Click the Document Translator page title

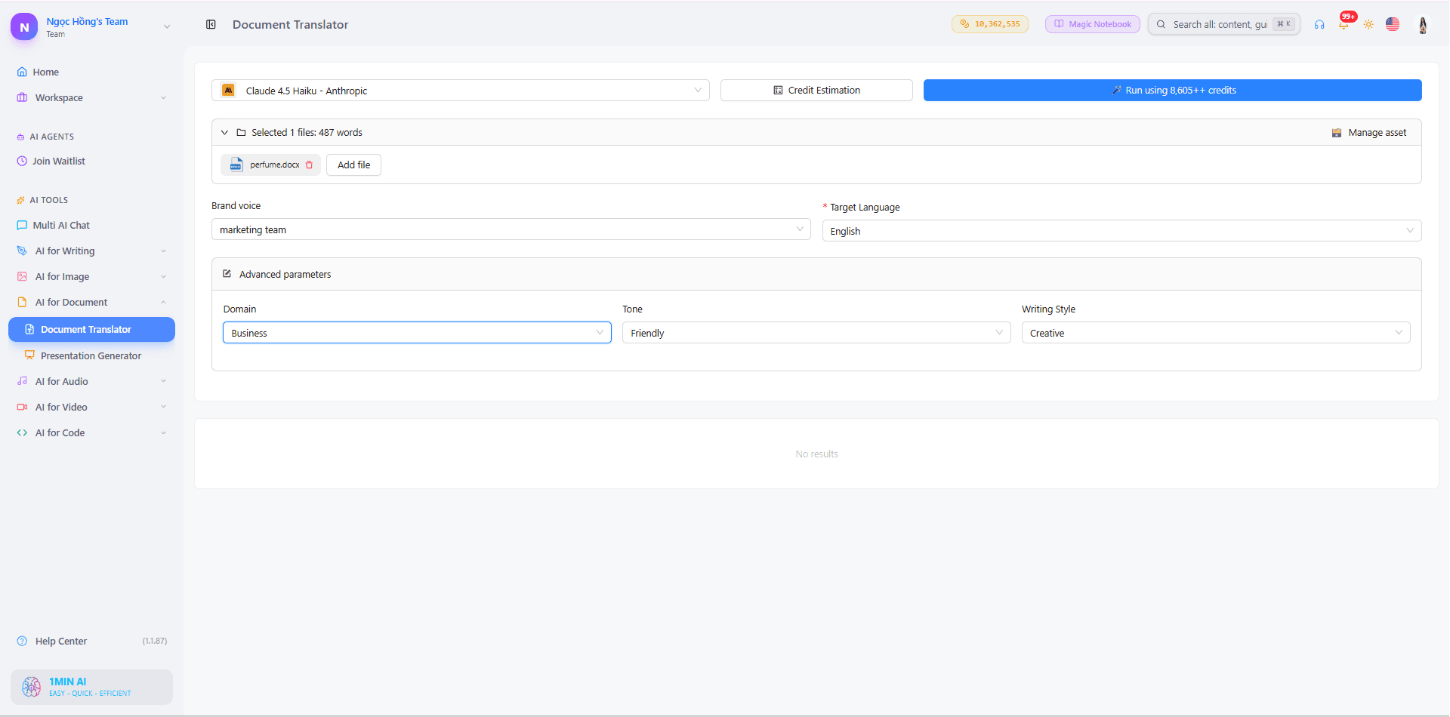click(290, 25)
